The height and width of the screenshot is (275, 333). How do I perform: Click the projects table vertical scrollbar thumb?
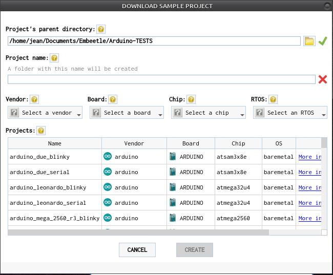pos(324,143)
